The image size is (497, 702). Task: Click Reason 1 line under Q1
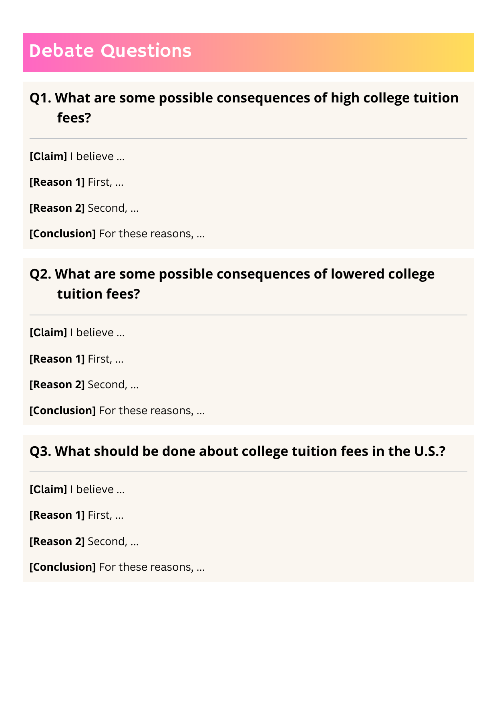(x=76, y=183)
